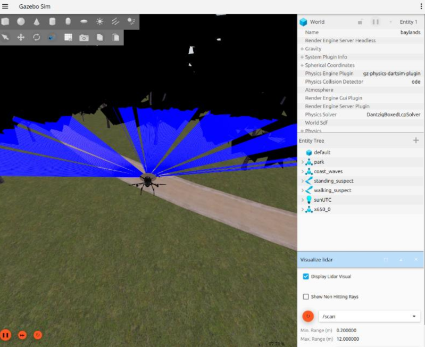
Task: Expand the Gravity property
Action: (302, 49)
